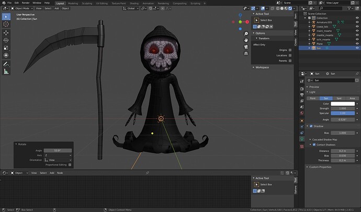
Task: Open the Output properties tab icon
Action: click(302, 95)
